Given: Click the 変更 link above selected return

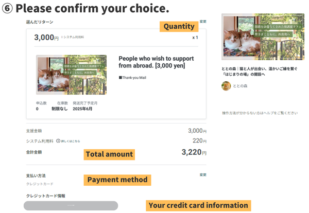Looking at the screenshot, I should click(x=202, y=22).
